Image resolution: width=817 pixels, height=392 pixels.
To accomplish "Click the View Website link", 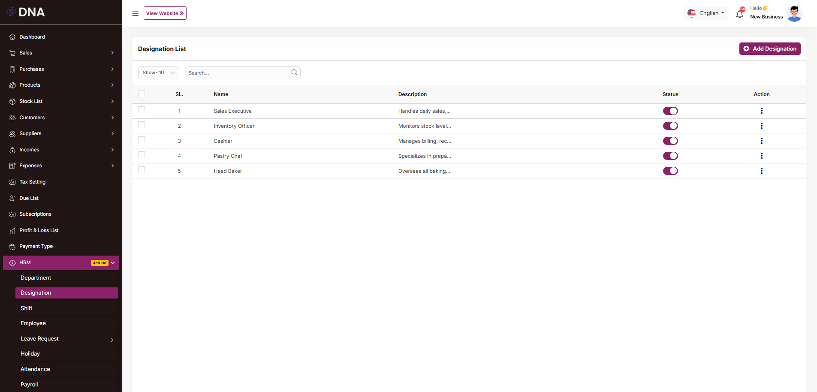I will tap(165, 13).
